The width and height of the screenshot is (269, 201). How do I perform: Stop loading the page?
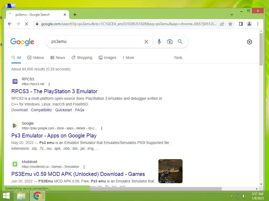pyautogui.click(x=27, y=24)
